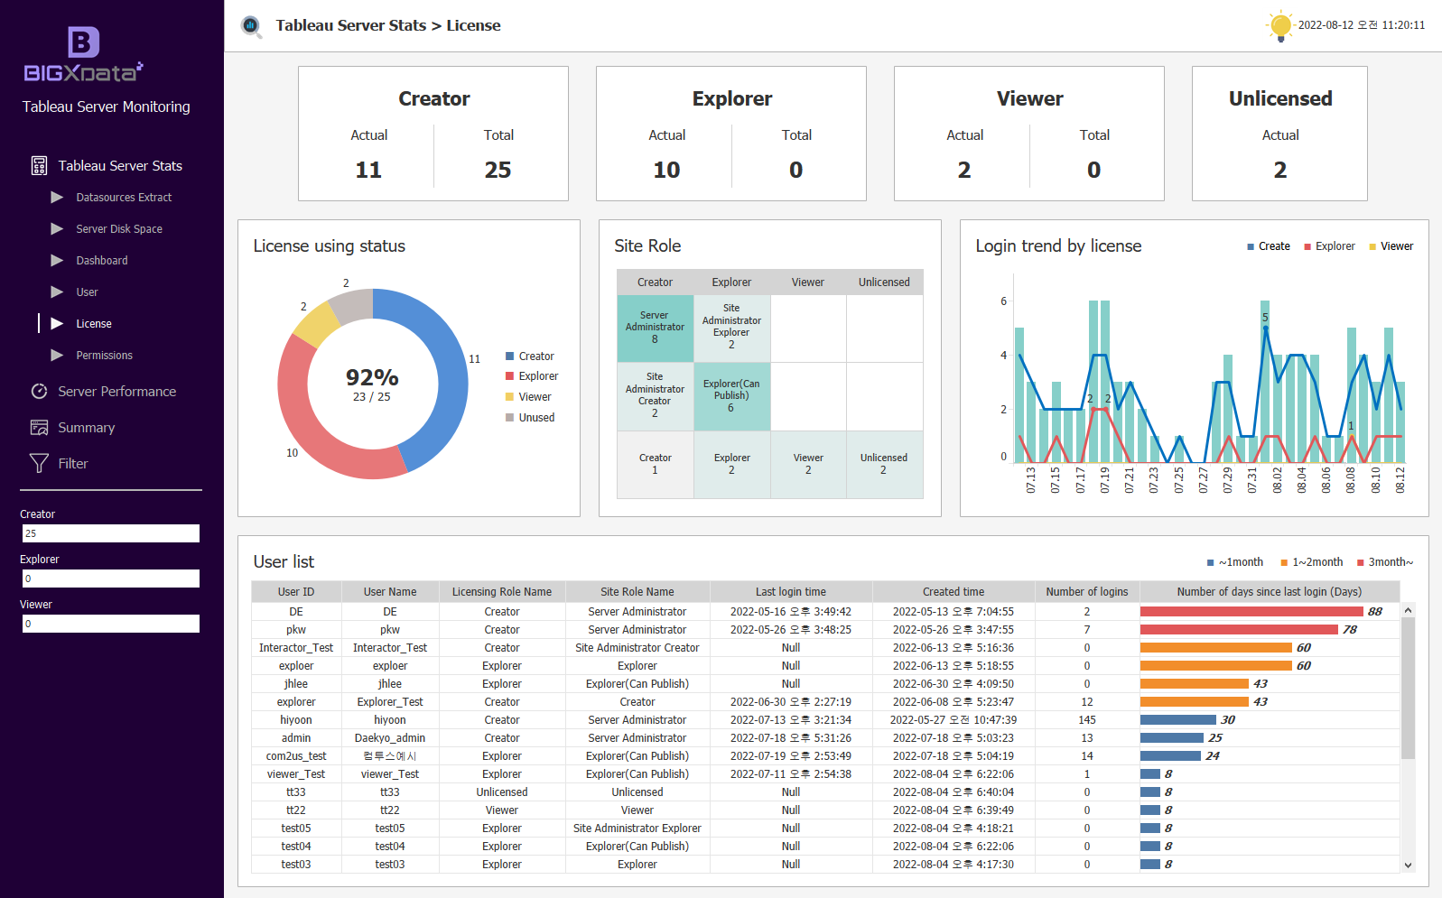The height and width of the screenshot is (898, 1442).
Task: Click 3month~ legend in User list
Action: pos(1385,561)
